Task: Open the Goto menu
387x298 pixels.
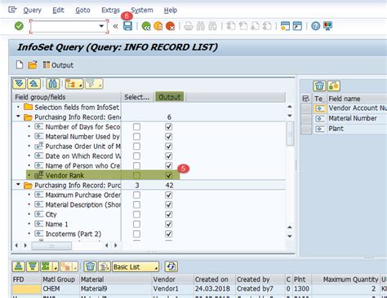Action: 82,11
